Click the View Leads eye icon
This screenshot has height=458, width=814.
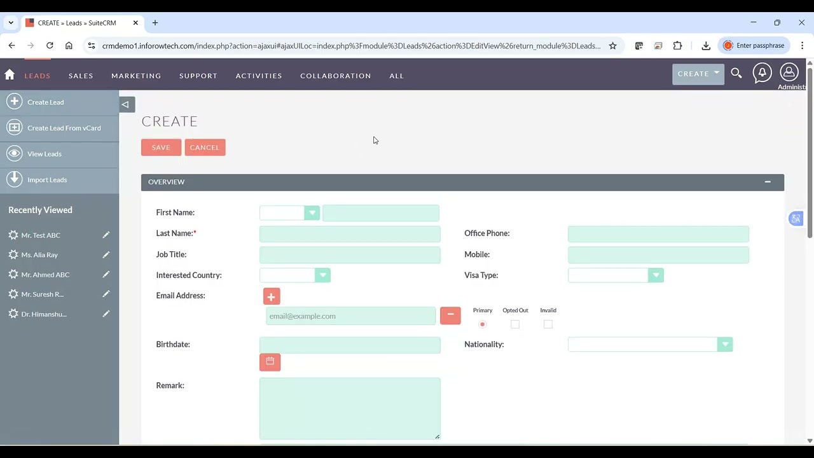pos(14,154)
